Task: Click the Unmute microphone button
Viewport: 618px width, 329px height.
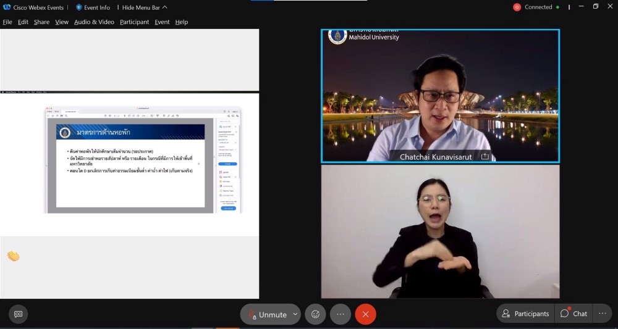Action: (268, 314)
